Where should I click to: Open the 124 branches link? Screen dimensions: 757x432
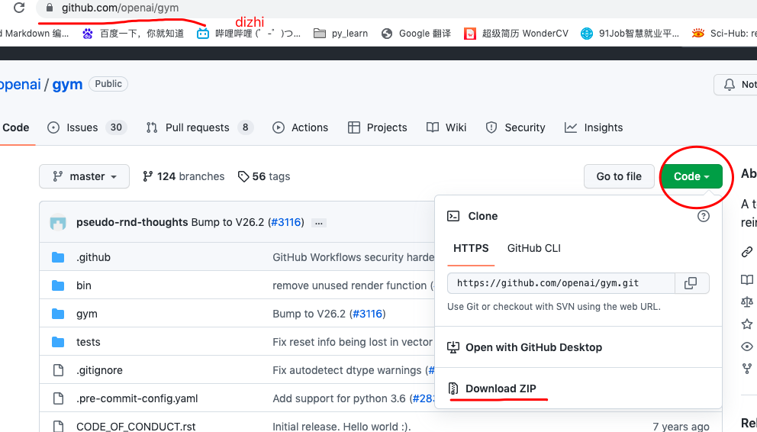[x=183, y=176]
